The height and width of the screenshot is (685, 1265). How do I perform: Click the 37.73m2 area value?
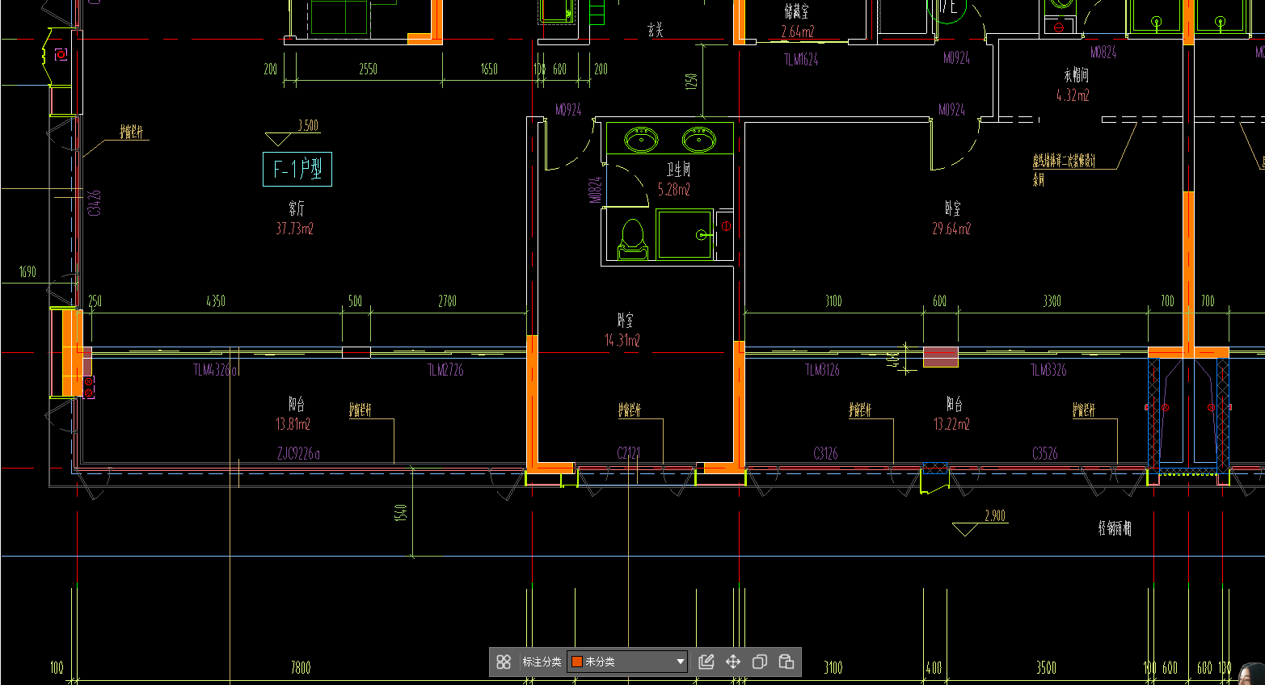[x=294, y=229]
